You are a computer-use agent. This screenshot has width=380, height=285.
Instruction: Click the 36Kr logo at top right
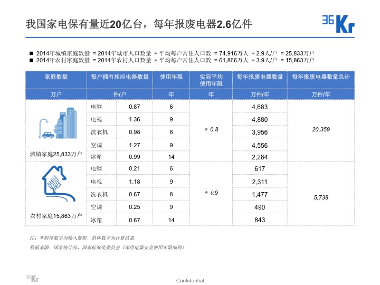point(338,23)
